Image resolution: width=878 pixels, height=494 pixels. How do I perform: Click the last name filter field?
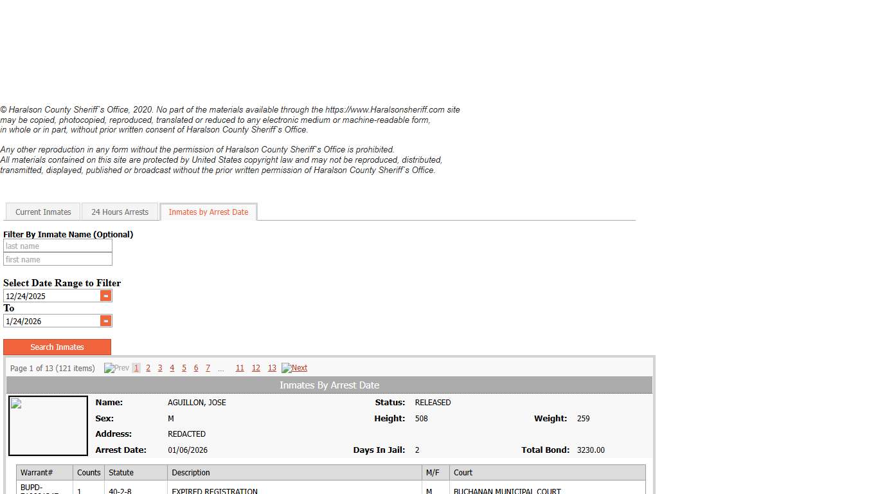tap(57, 246)
